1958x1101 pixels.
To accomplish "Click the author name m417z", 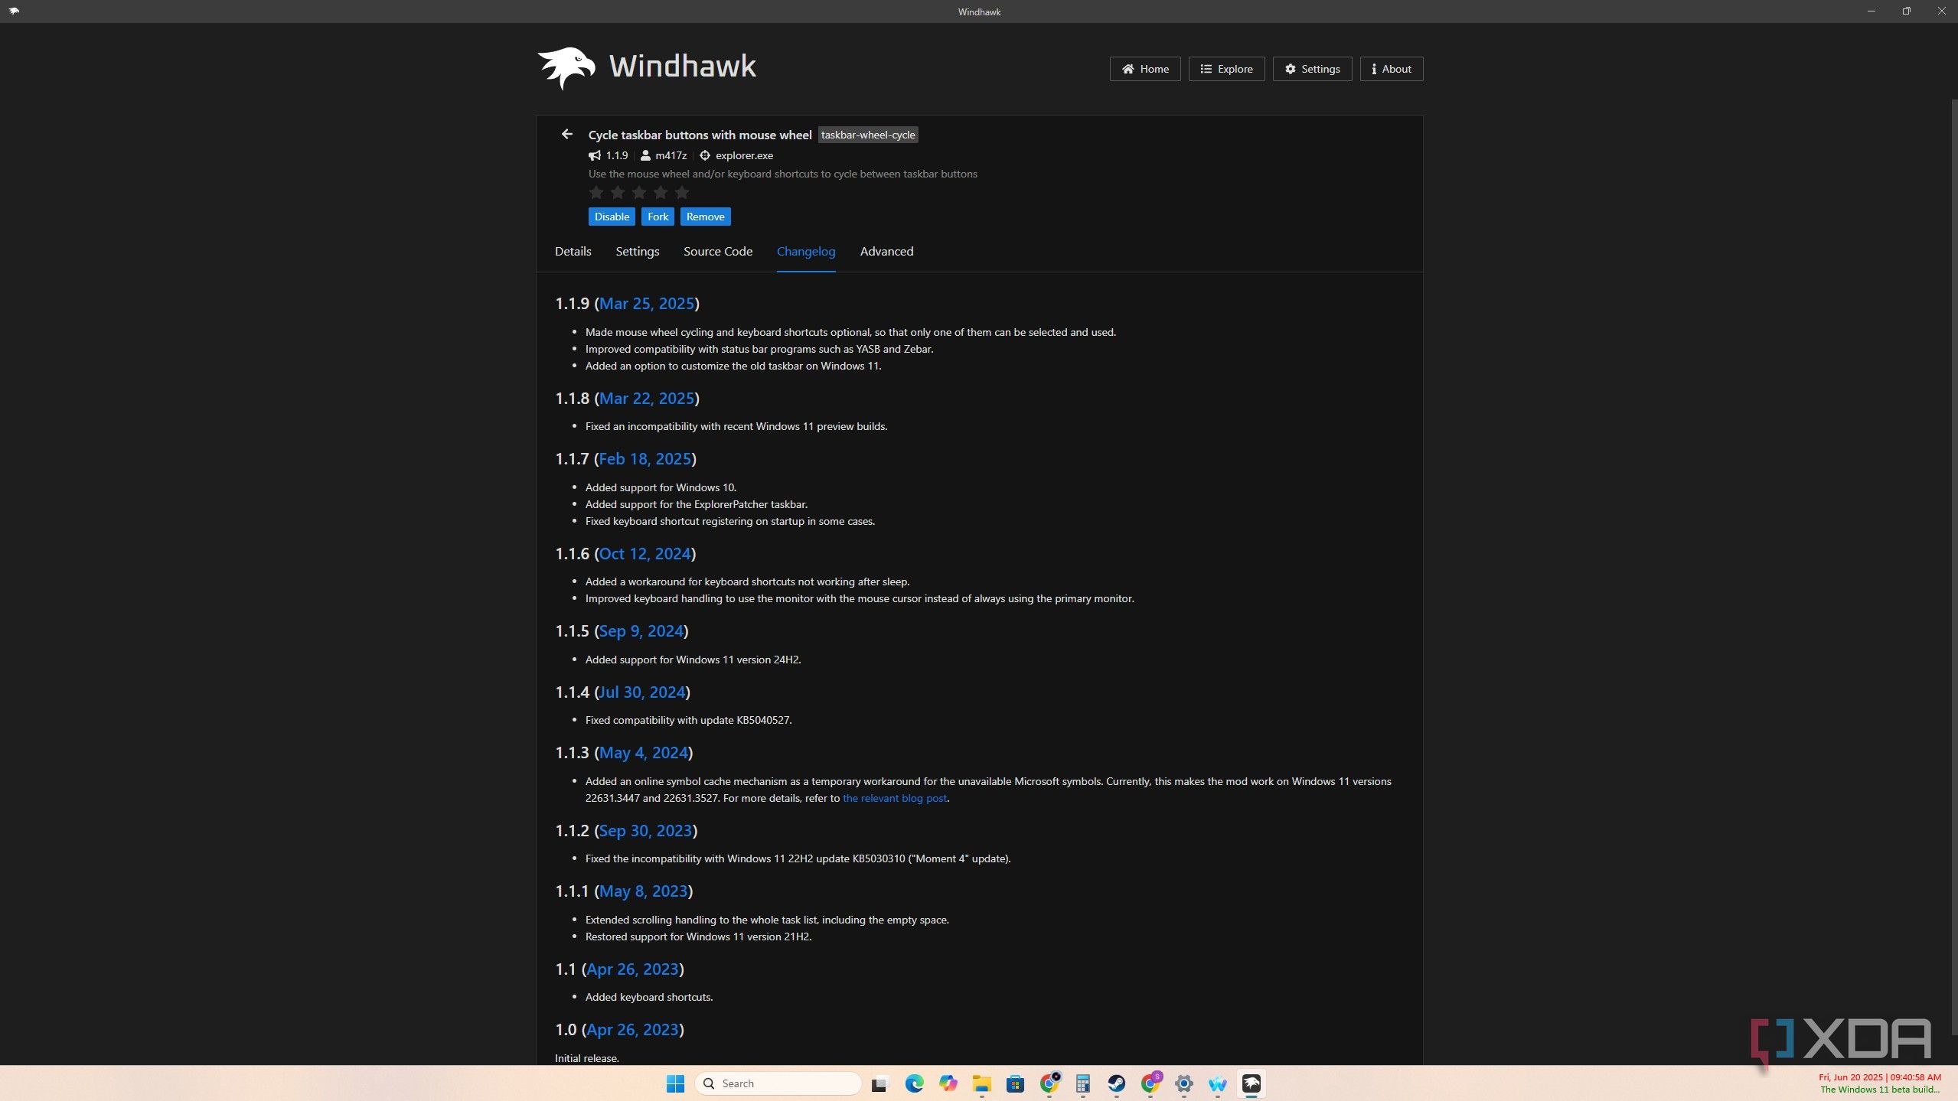I will tap(671, 155).
